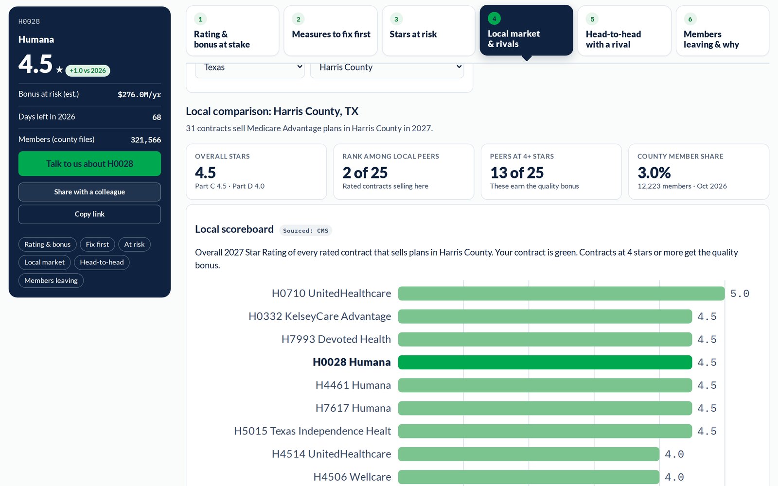Jump to Rating & bonus chip
Image resolution: width=778 pixels, height=486 pixels.
[x=48, y=244]
